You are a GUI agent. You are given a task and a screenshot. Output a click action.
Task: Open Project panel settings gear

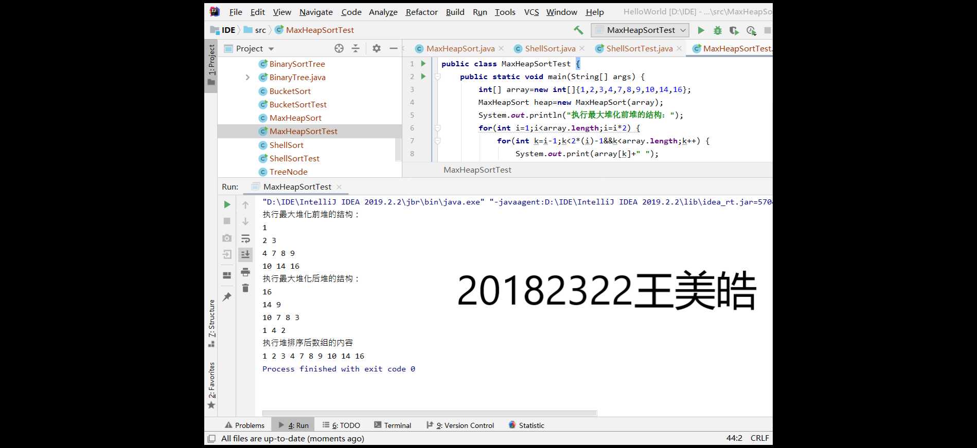tap(377, 48)
